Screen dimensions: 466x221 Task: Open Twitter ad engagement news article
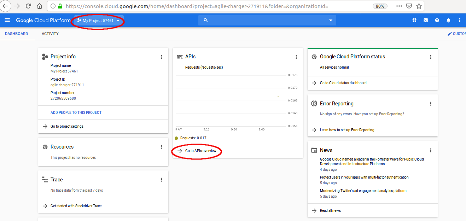[x=363, y=191]
